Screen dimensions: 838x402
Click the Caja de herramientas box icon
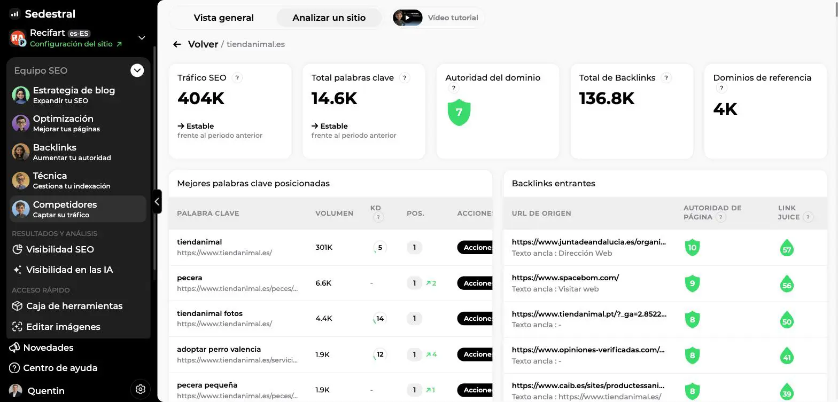click(x=17, y=306)
